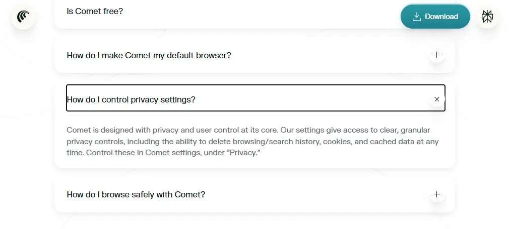Click the Comet logo icon
This screenshot has height=229, width=509.
tap(23, 17)
